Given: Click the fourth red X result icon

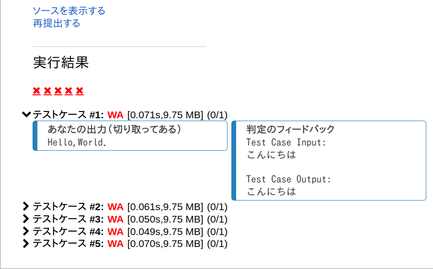Looking at the screenshot, I should click(x=69, y=91).
